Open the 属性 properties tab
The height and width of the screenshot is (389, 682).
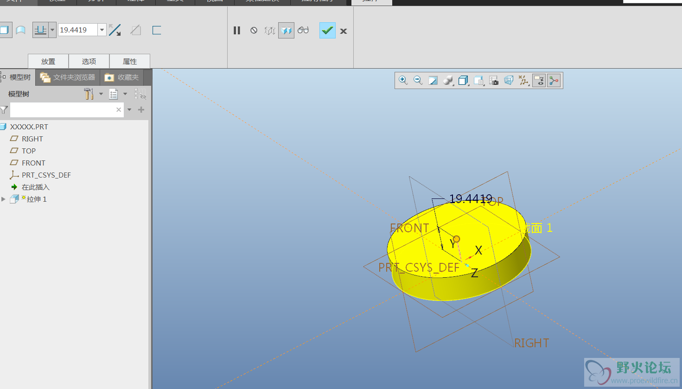point(130,61)
